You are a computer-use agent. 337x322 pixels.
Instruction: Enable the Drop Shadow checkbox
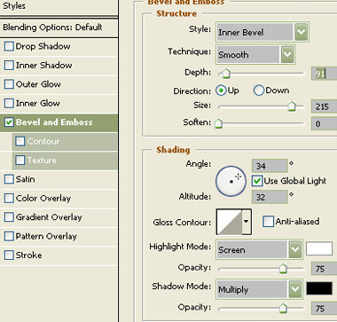pyautogui.click(x=9, y=46)
